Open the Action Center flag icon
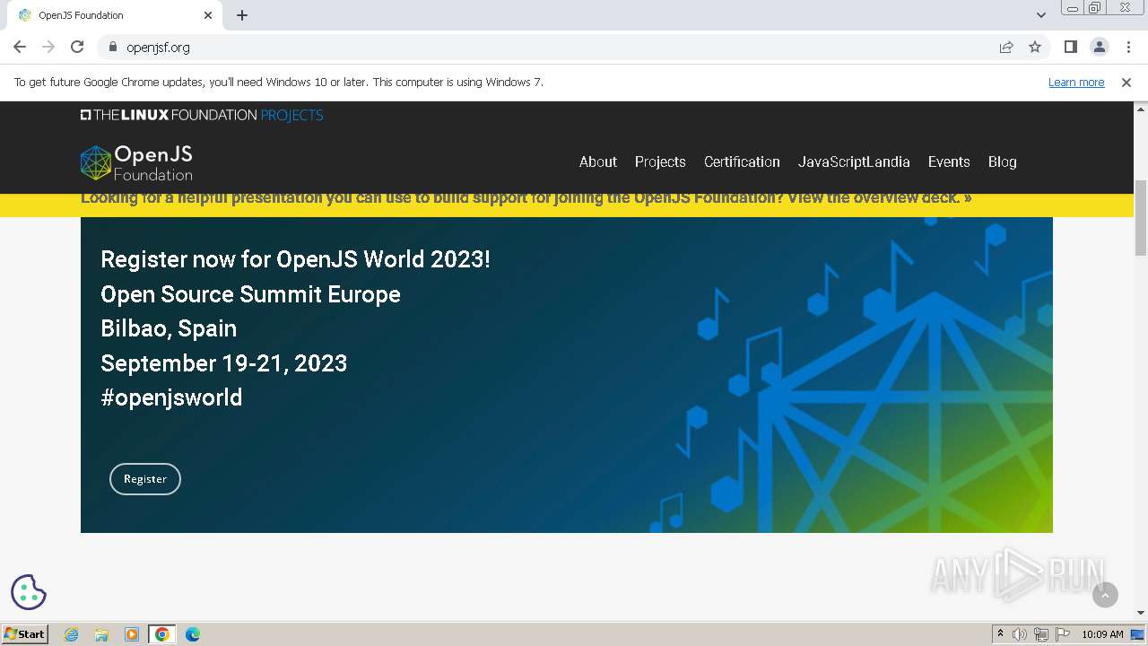This screenshot has height=646, width=1148. [1063, 634]
